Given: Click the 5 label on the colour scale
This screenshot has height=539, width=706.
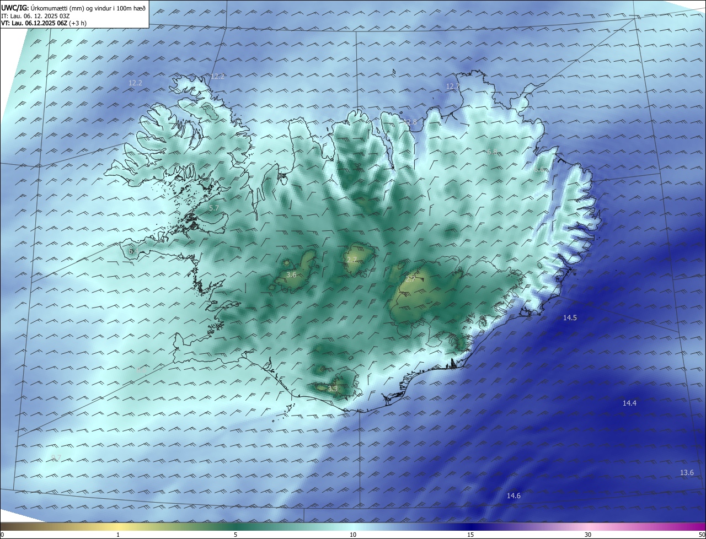Looking at the screenshot, I should click(x=236, y=535).
